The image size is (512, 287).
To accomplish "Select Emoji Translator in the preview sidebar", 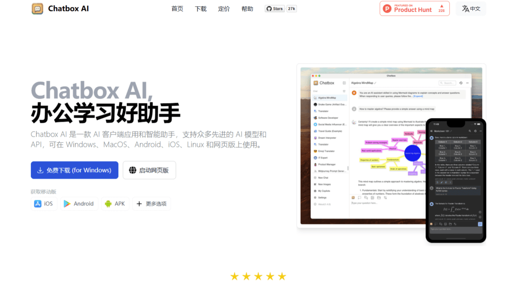I will click(330, 151).
